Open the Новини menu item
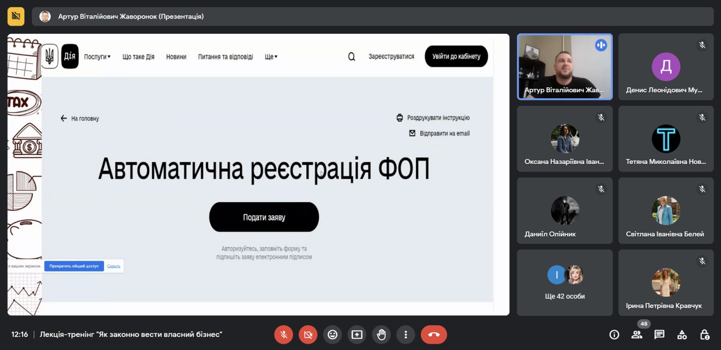This screenshot has width=721, height=350. coord(176,57)
